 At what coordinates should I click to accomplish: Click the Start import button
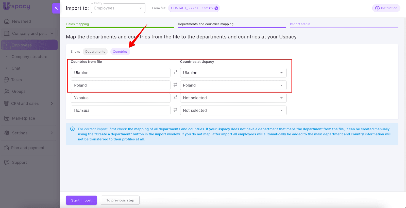pos(81,200)
